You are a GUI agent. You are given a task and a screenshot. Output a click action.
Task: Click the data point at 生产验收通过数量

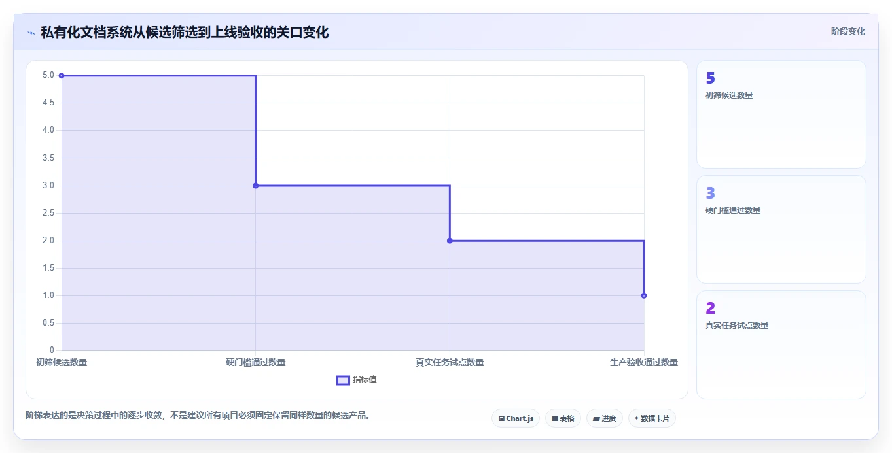(644, 295)
